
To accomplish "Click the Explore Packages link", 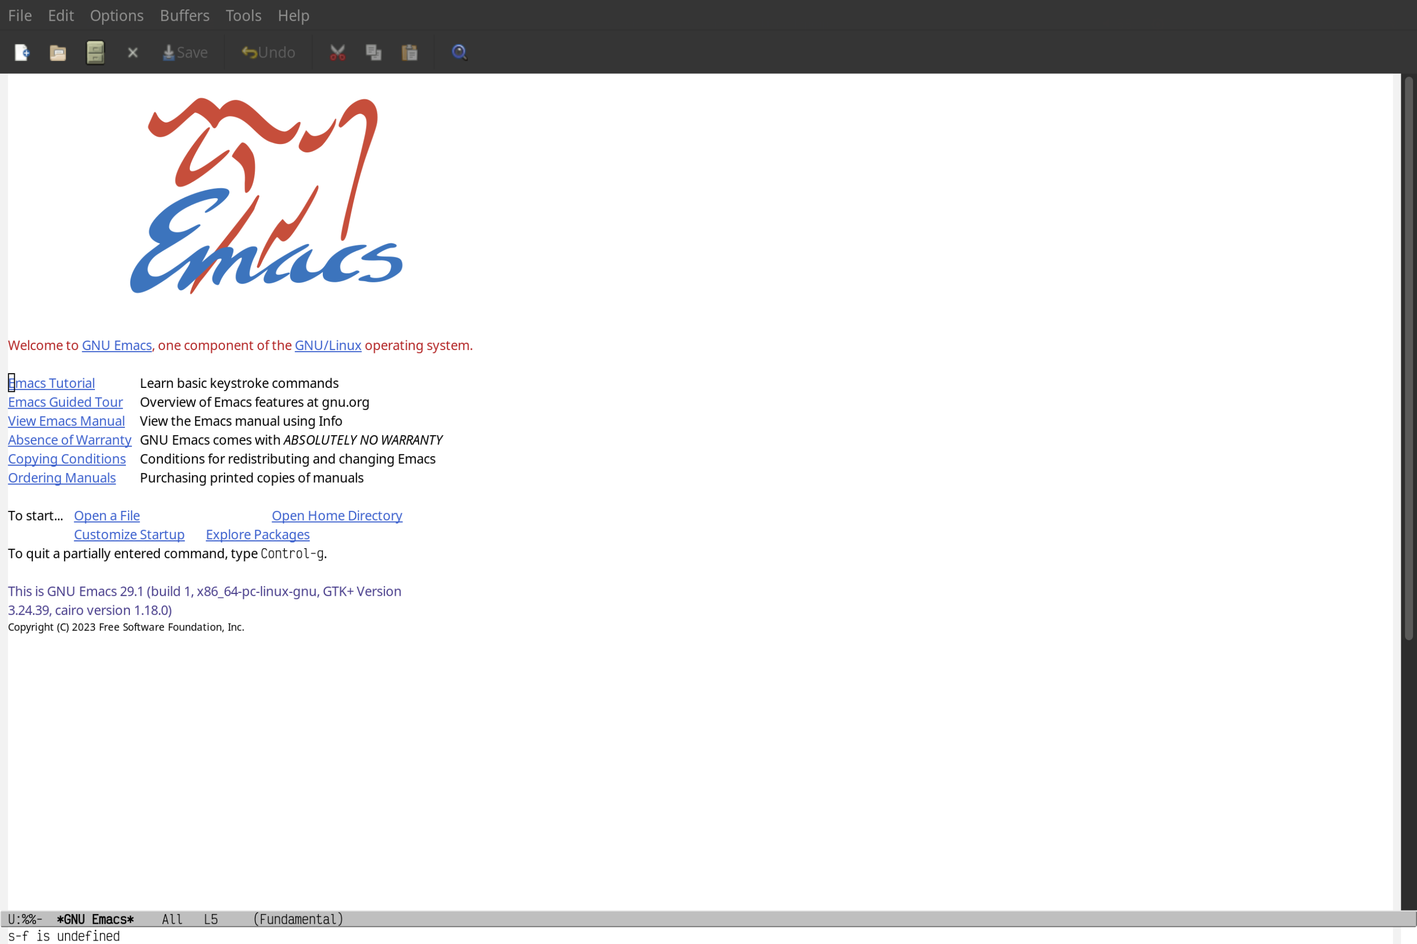I will click(257, 534).
